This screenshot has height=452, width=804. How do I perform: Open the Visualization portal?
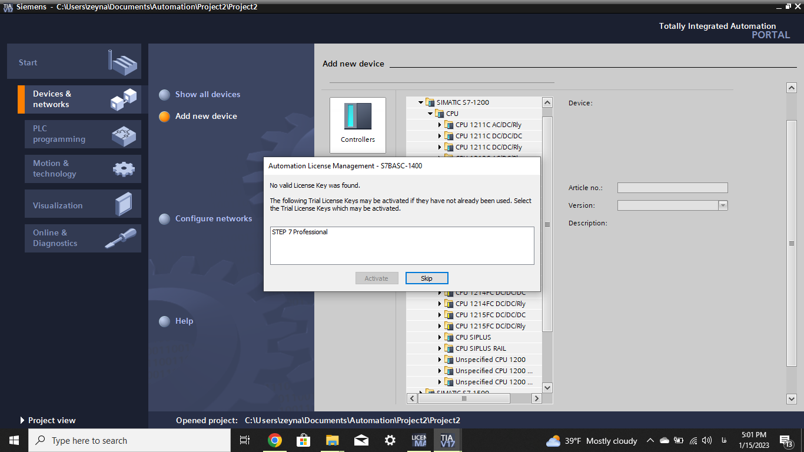(83, 204)
